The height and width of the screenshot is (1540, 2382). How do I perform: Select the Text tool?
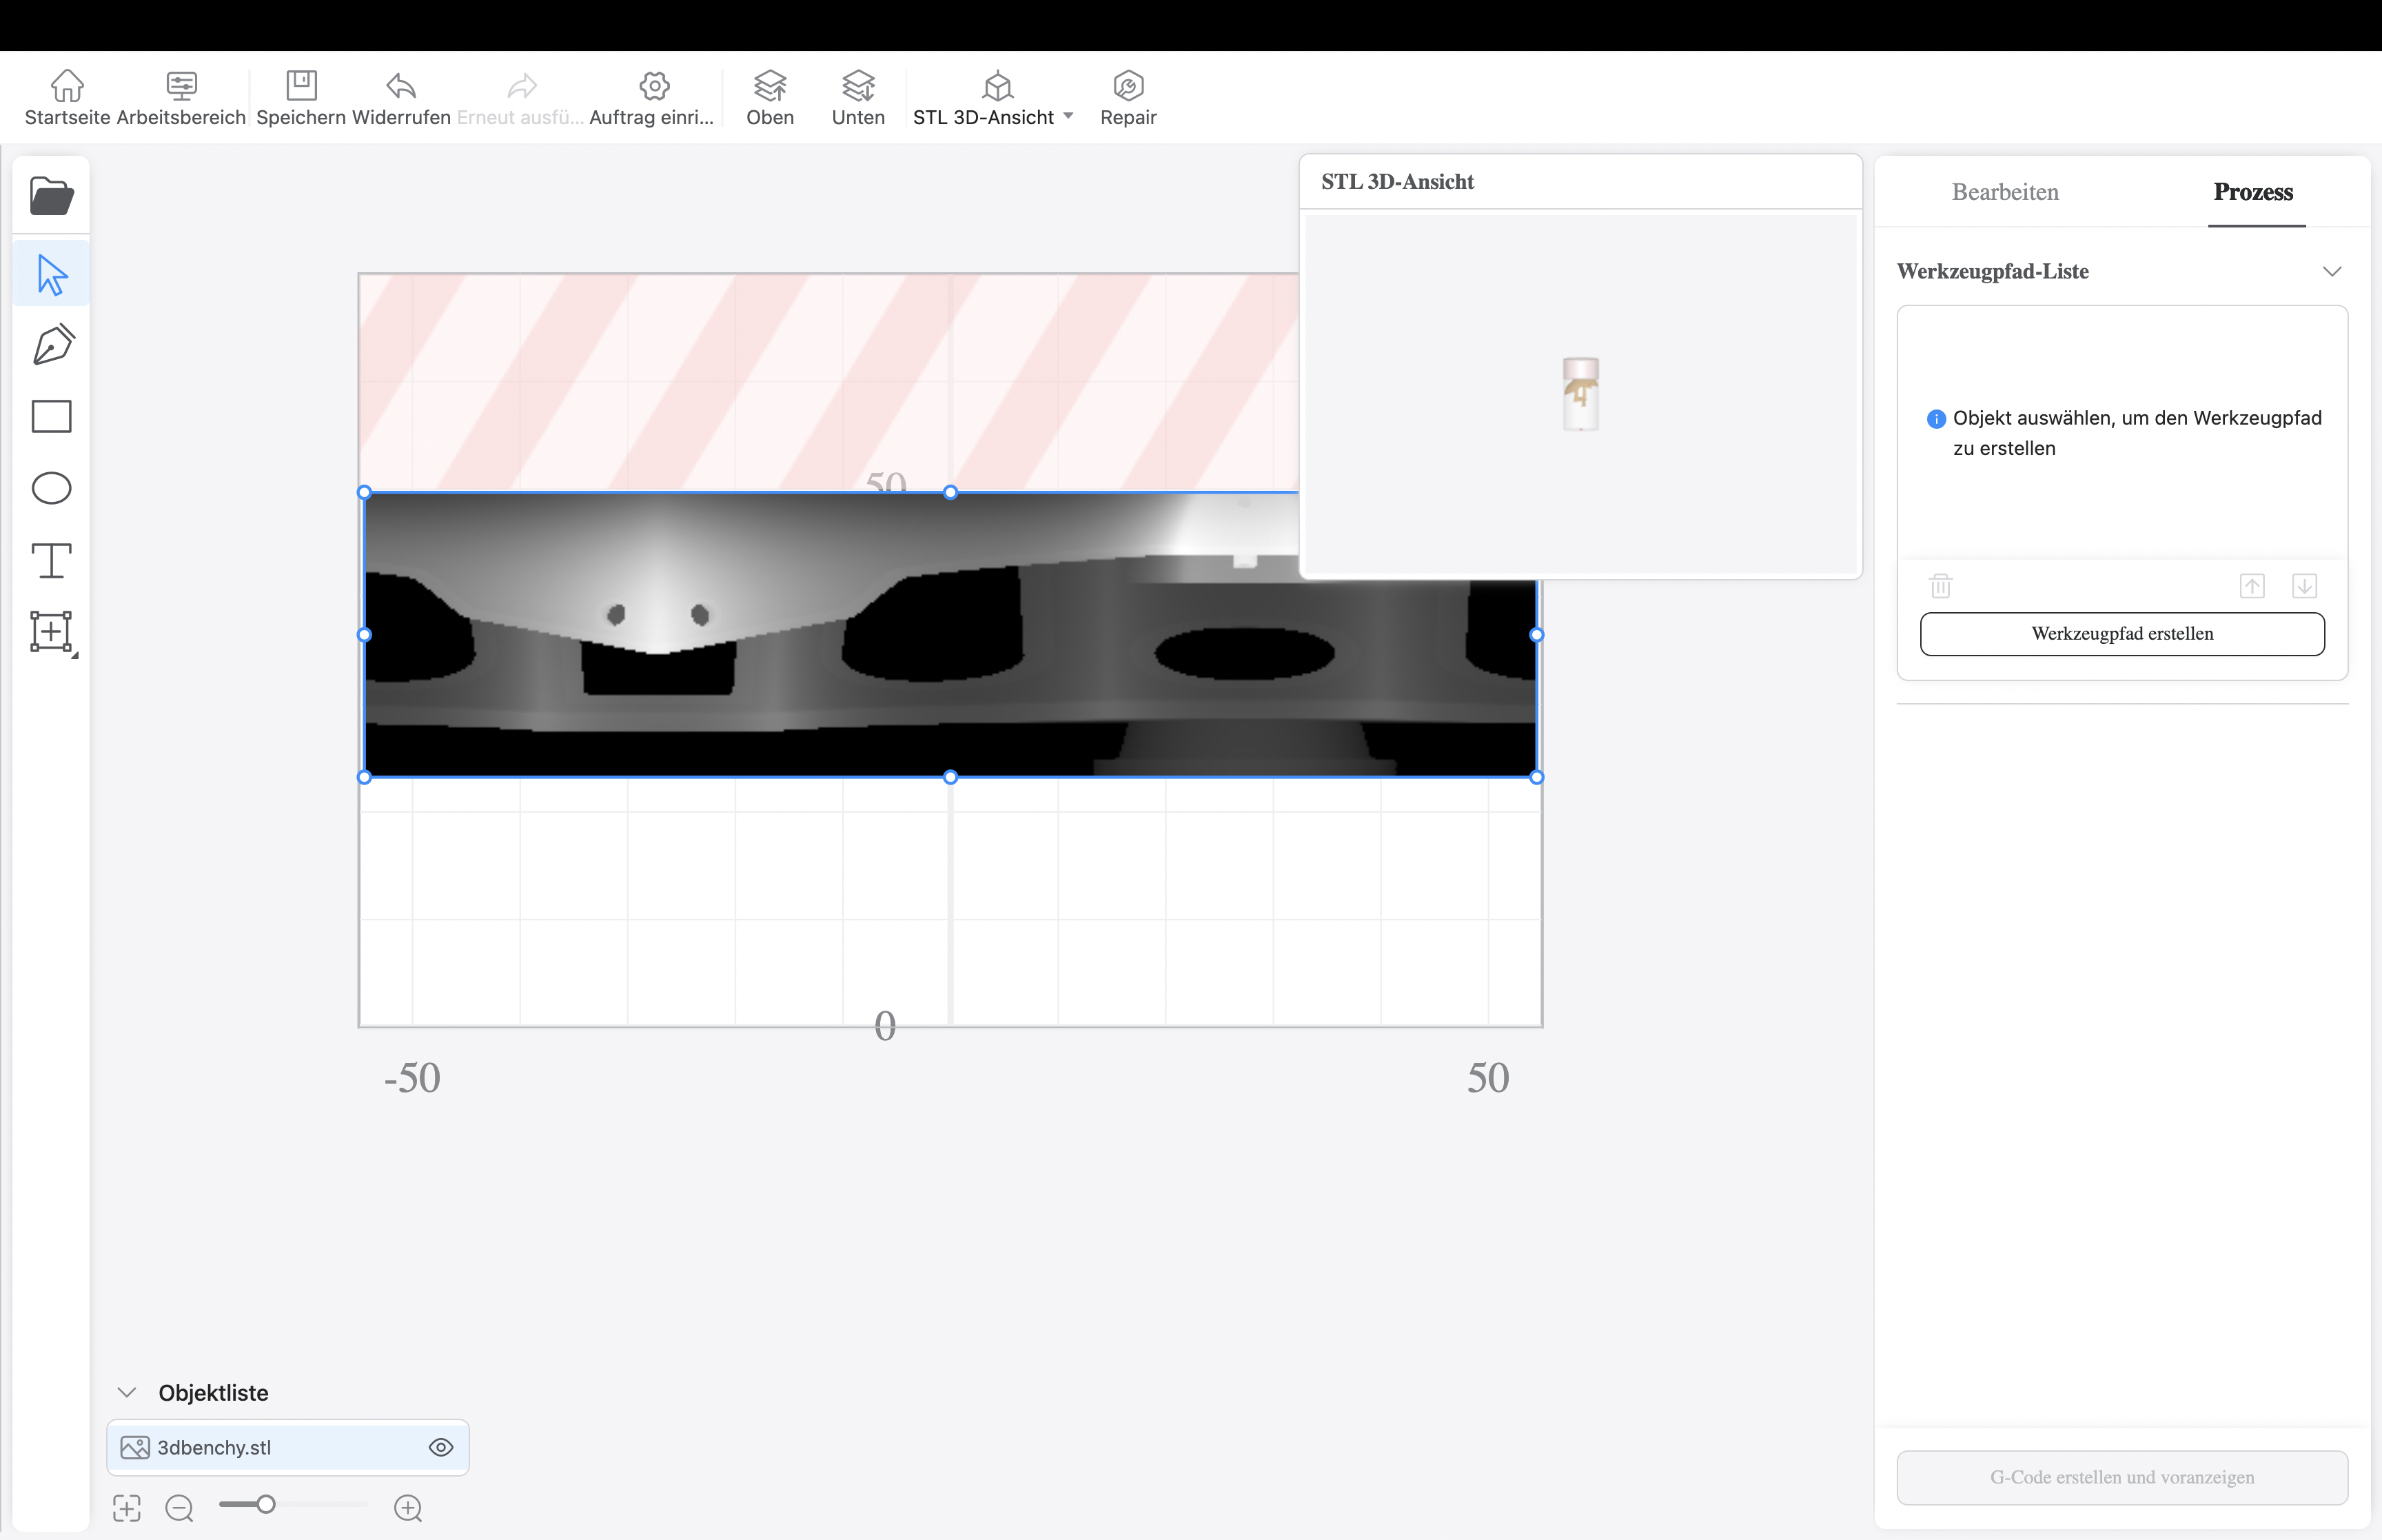[51, 560]
